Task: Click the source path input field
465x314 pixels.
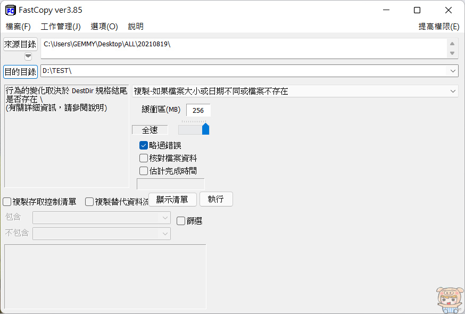Action: [244, 48]
